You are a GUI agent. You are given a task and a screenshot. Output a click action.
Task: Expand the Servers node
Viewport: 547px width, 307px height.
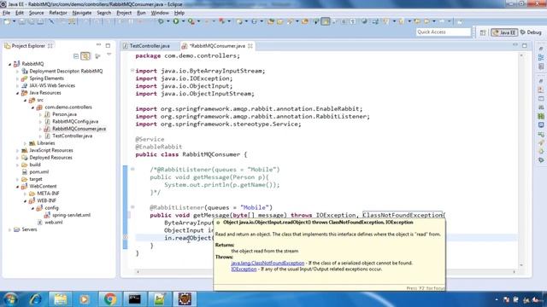9,229
